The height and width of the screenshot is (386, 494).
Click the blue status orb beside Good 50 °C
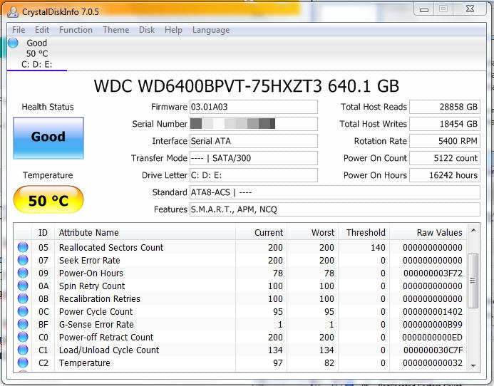click(13, 43)
